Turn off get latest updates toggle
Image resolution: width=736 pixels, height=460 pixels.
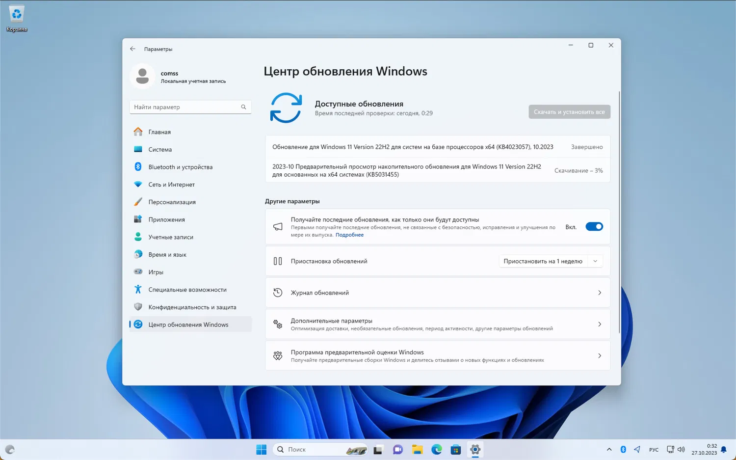click(x=594, y=227)
